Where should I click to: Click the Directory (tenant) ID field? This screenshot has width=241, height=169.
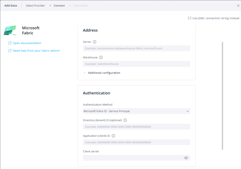pyautogui.click(x=136, y=127)
